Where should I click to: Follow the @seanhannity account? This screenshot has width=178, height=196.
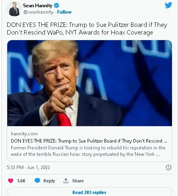tap(64, 12)
